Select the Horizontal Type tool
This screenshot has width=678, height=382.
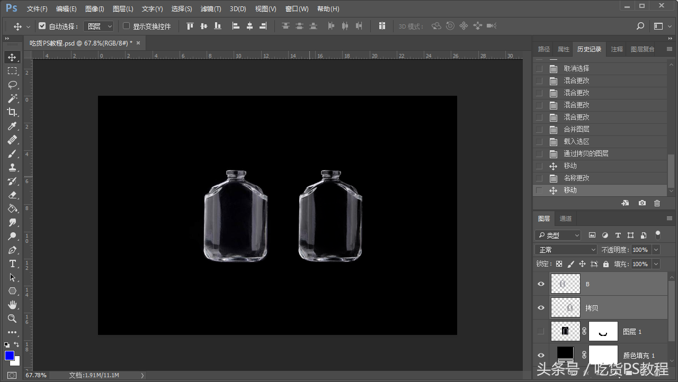pyautogui.click(x=12, y=263)
